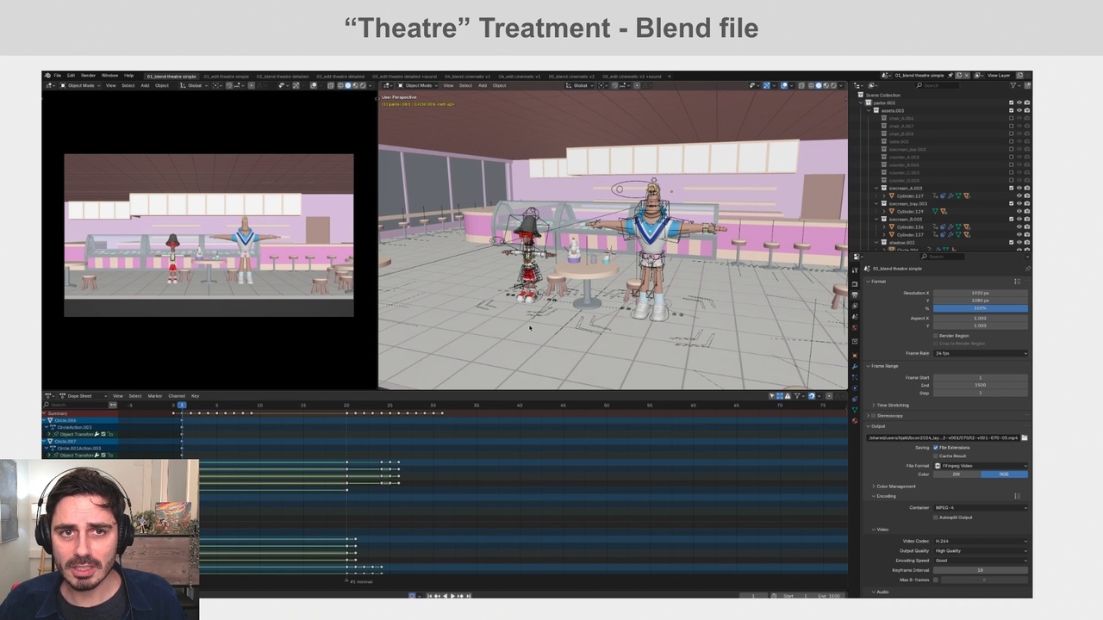Image resolution: width=1103 pixels, height=620 pixels.
Task: Open the Frame Rate dropdown showing 24 fps
Action: click(981, 353)
